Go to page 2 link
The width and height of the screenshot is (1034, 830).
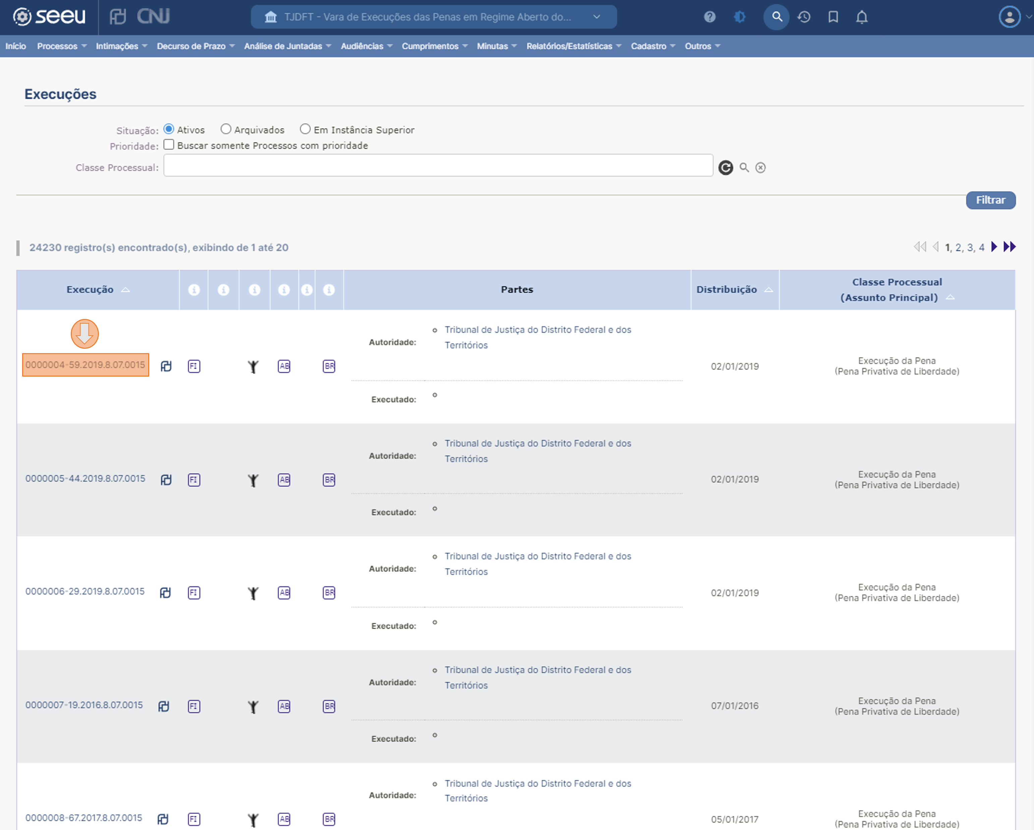click(958, 247)
